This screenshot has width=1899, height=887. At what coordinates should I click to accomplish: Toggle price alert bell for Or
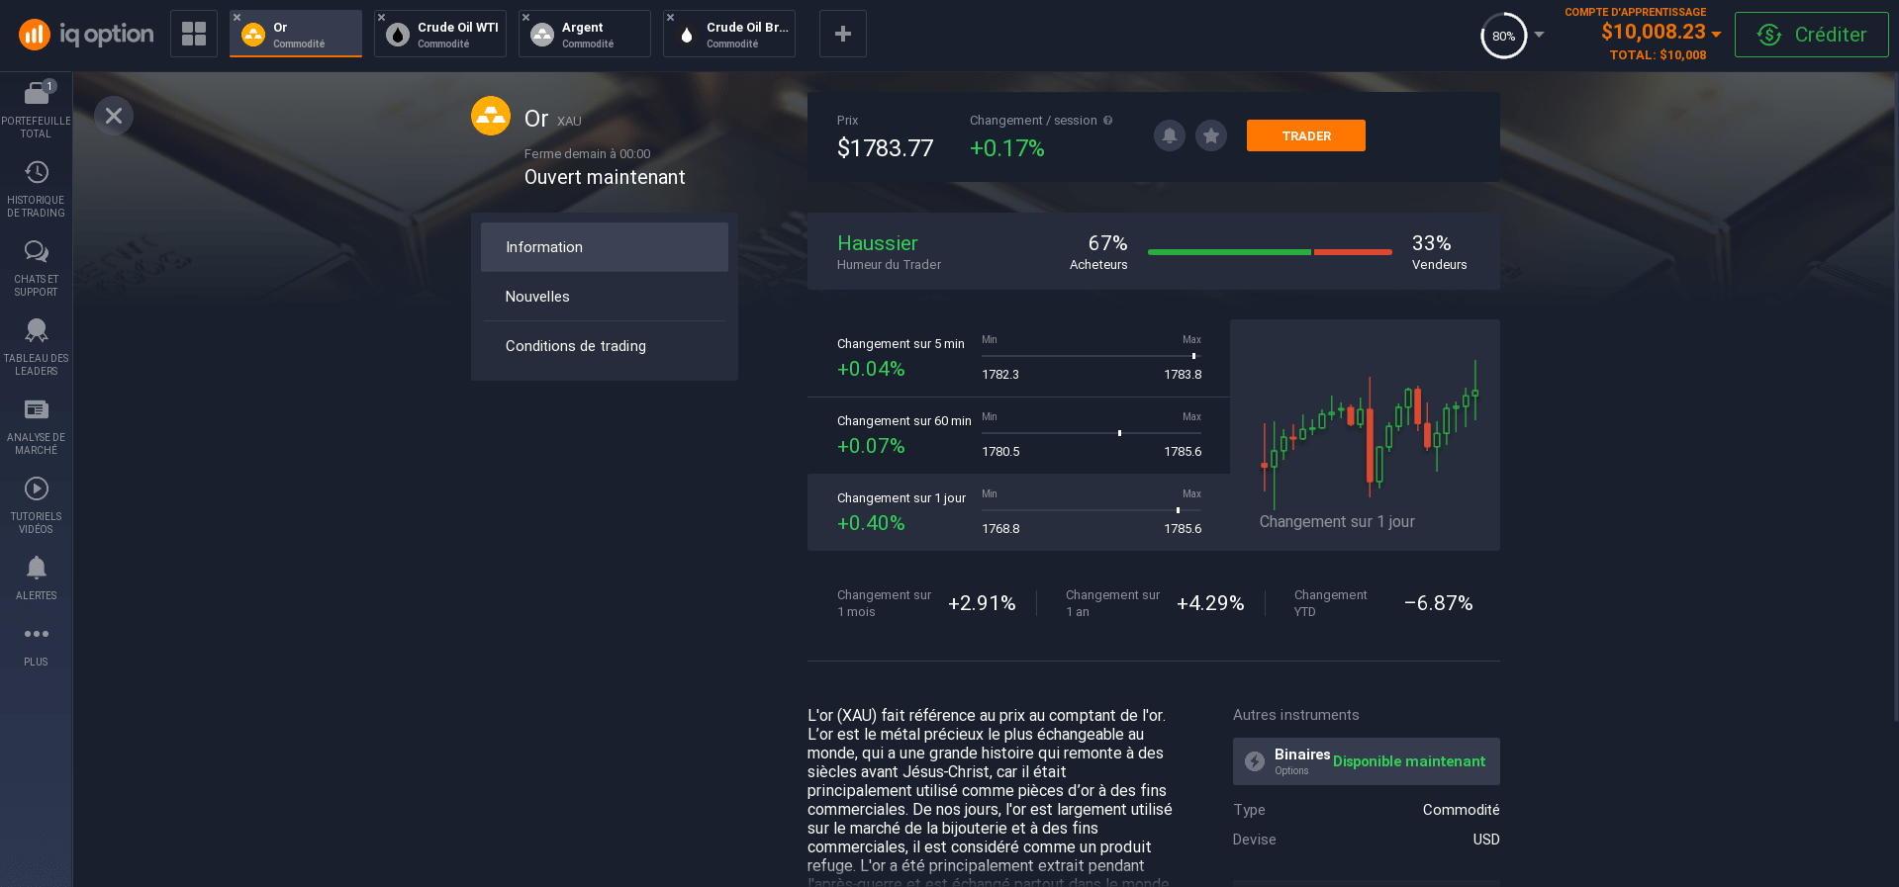click(x=1169, y=135)
